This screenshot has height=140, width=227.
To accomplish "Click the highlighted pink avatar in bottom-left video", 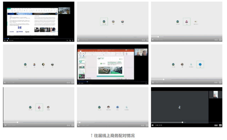I will click(39, 107).
